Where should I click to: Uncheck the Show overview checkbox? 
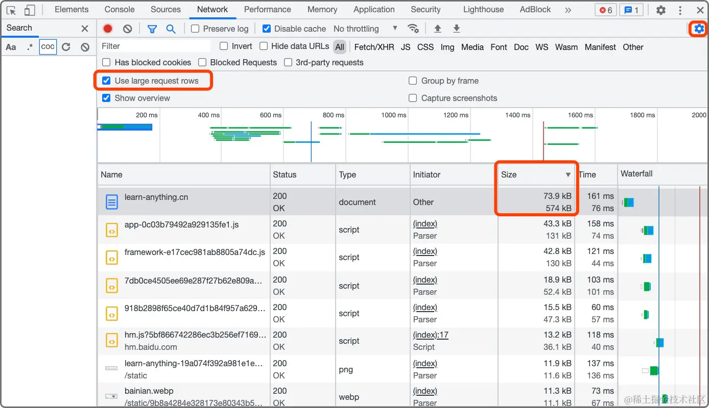coord(106,98)
